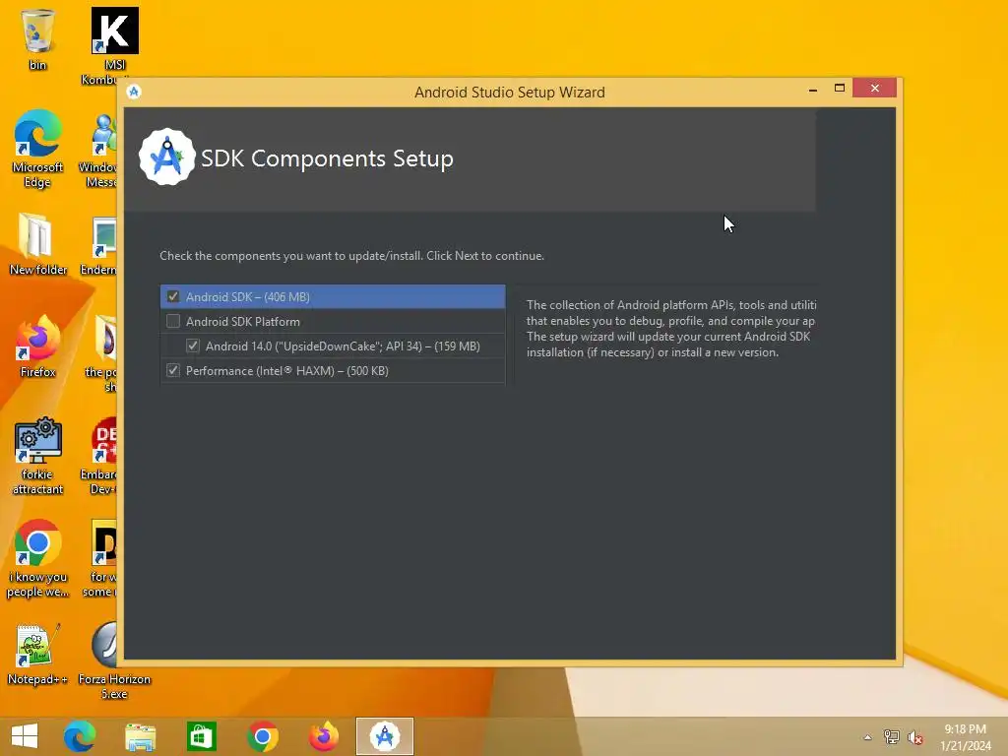1008x756 pixels.
Task: Open the 9:18 PM clock and date
Action: coord(965,737)
